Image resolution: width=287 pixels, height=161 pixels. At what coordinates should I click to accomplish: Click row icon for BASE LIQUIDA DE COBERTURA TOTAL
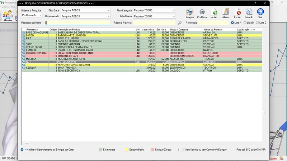(x=23, y=33)
